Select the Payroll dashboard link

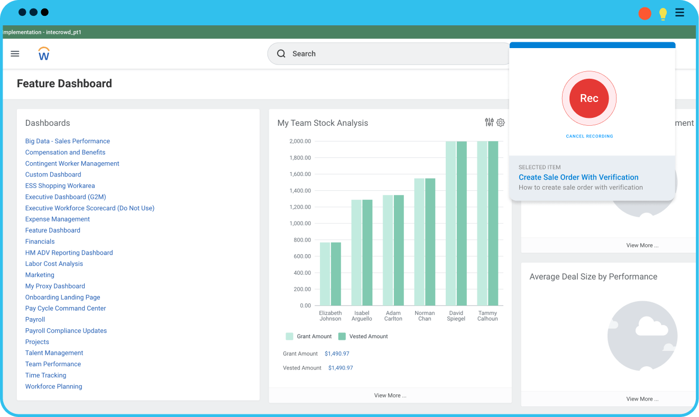click(x=35, y=319)
